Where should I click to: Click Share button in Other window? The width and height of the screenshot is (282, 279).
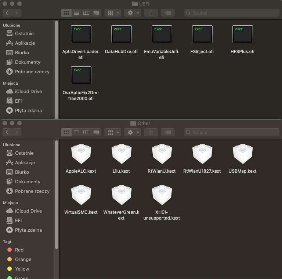[x=151, y=132]
